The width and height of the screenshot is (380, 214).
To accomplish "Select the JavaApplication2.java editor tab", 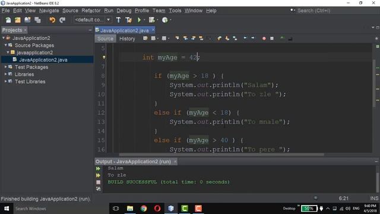I will [124, 30].
